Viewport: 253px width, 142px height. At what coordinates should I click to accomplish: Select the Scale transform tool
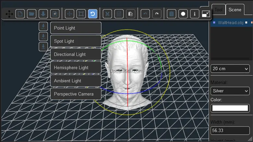coord(81,14)
